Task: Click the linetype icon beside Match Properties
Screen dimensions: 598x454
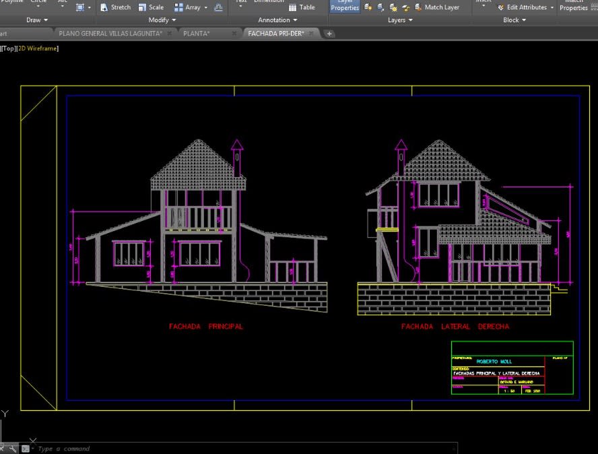Action: tap(594, 6)
